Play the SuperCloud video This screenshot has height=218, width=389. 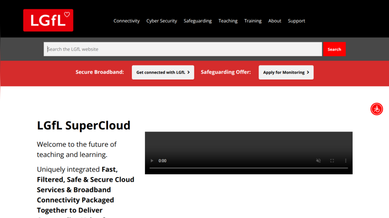tap(152, 160)
